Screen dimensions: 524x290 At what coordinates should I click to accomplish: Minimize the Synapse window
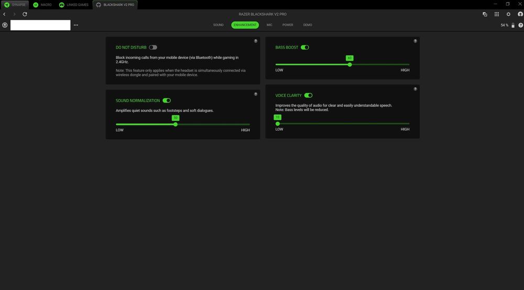coord(495,4)
